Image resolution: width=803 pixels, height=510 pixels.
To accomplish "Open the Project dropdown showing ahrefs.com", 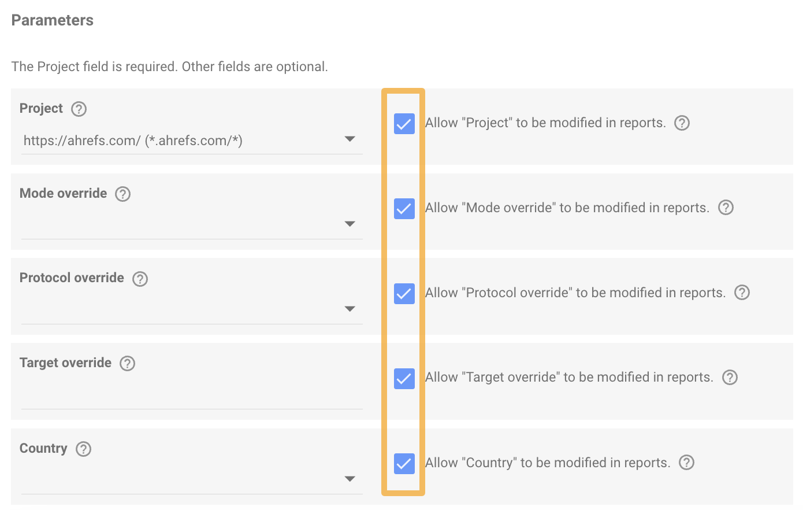I will tap(191, 140).
